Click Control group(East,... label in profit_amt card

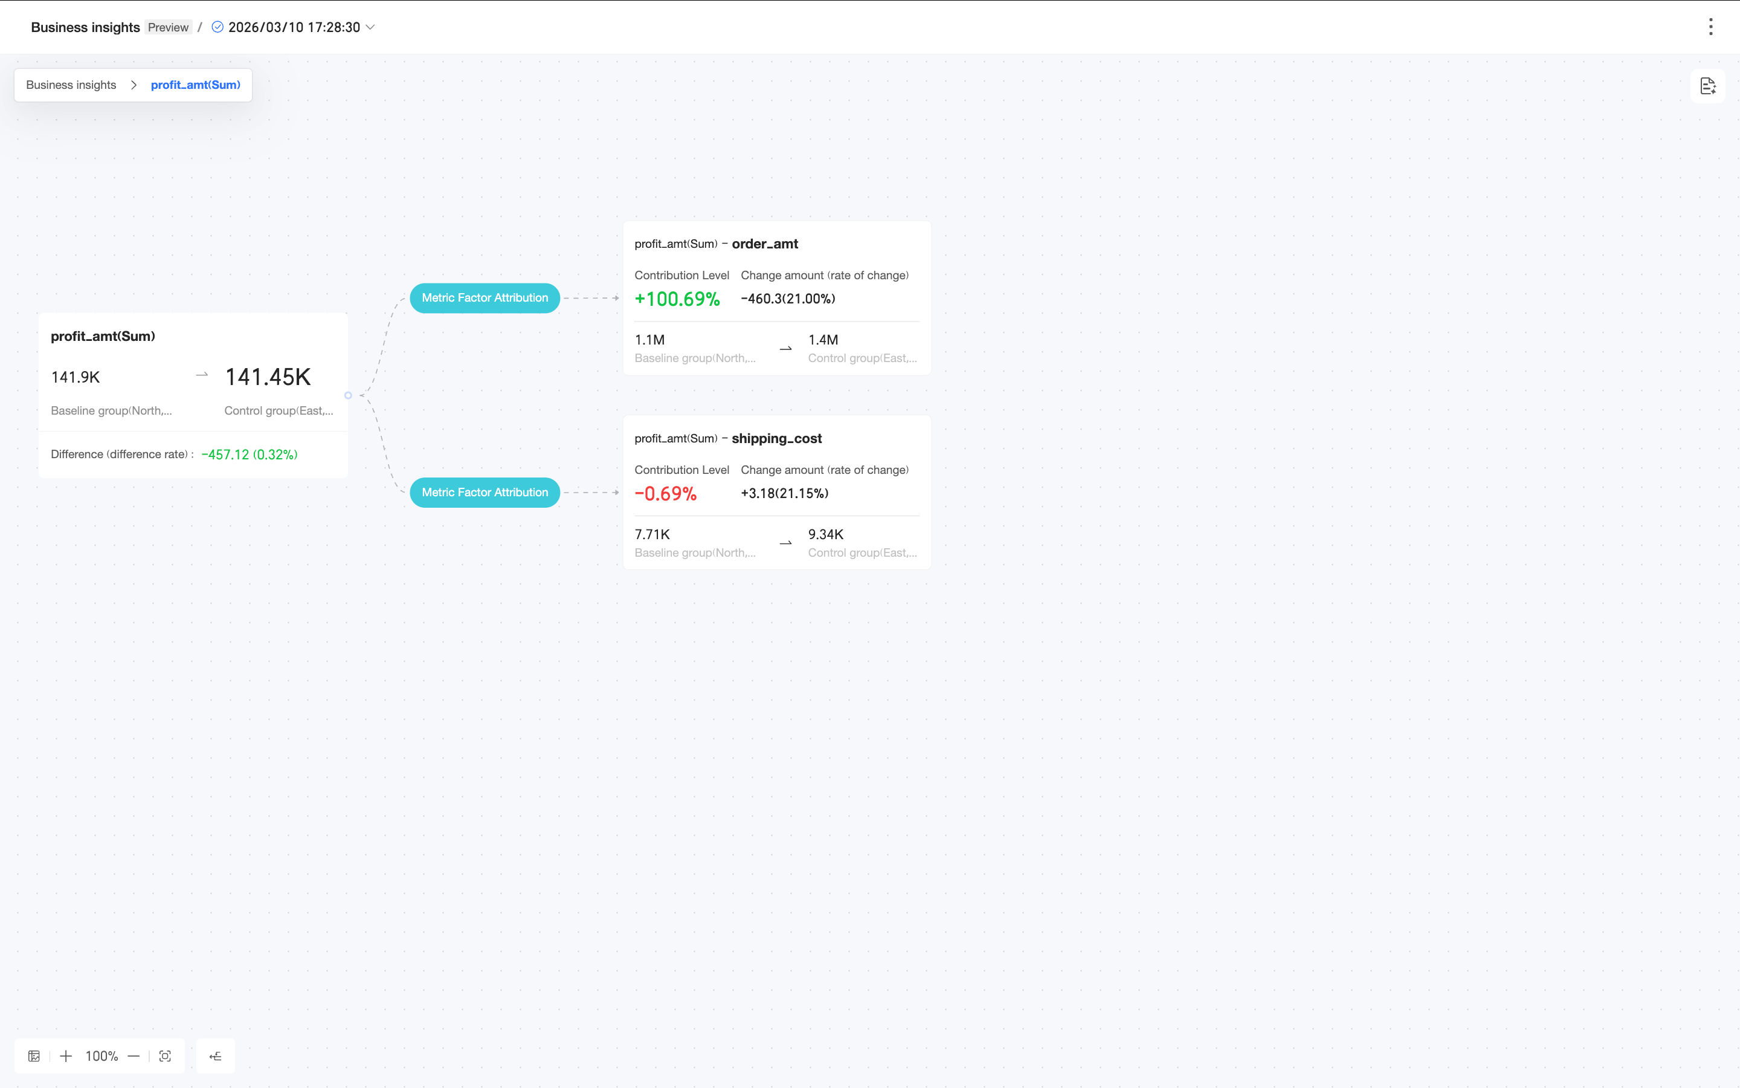pos(279,410)
